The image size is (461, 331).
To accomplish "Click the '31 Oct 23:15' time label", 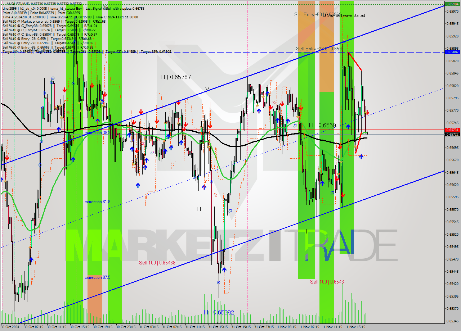I will click(264, 327).
